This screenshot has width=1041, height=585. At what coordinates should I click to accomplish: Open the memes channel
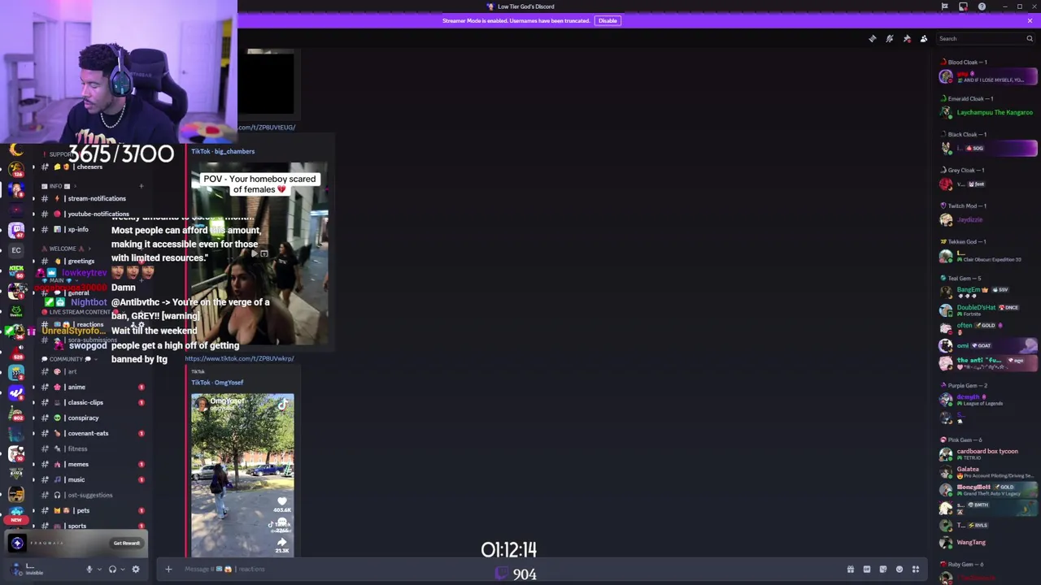[x=94, y=464]
